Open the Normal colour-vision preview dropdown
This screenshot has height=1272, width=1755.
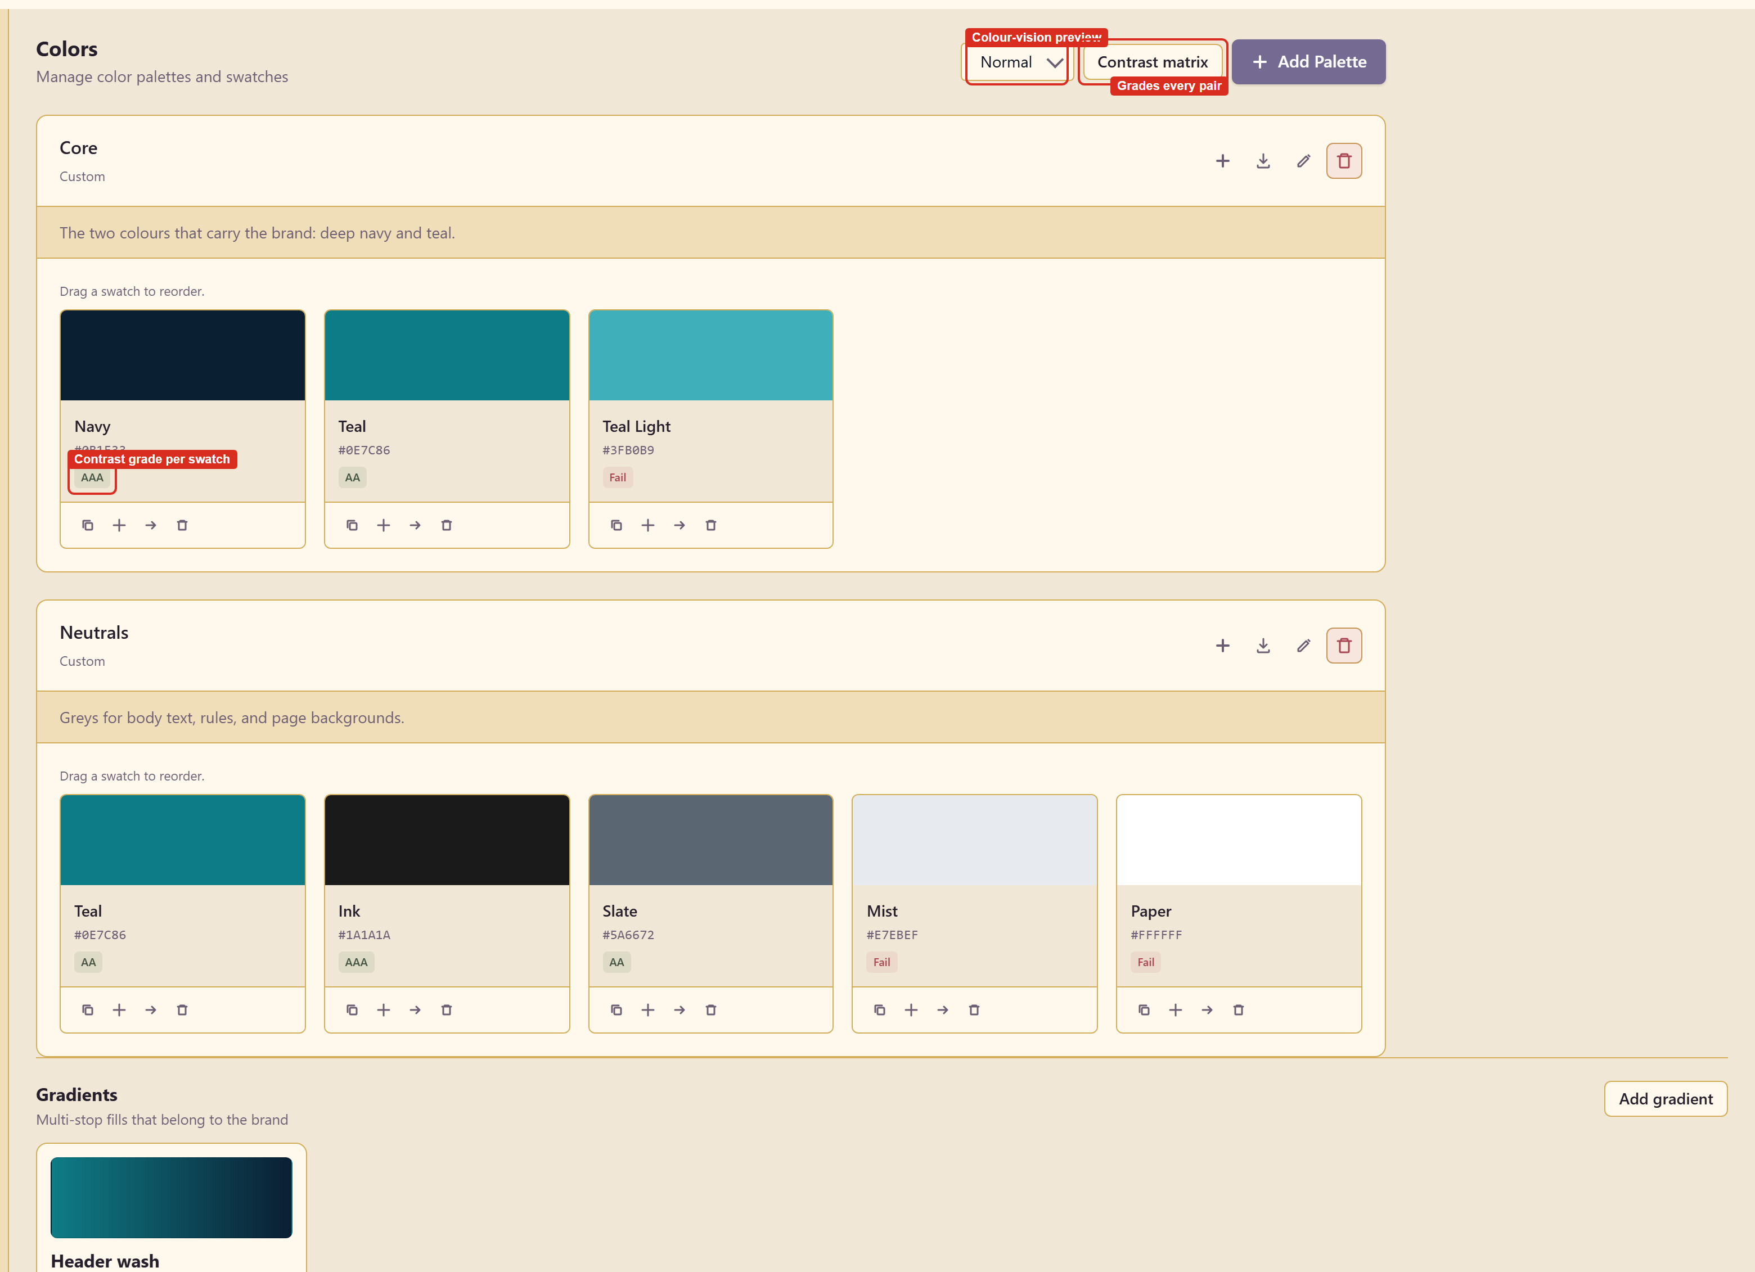click(1017, 62)
